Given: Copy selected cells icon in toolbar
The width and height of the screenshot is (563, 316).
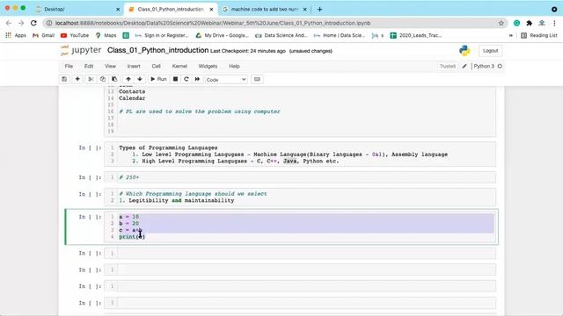Looking at the screenshot, I should (x=103, y=79).
